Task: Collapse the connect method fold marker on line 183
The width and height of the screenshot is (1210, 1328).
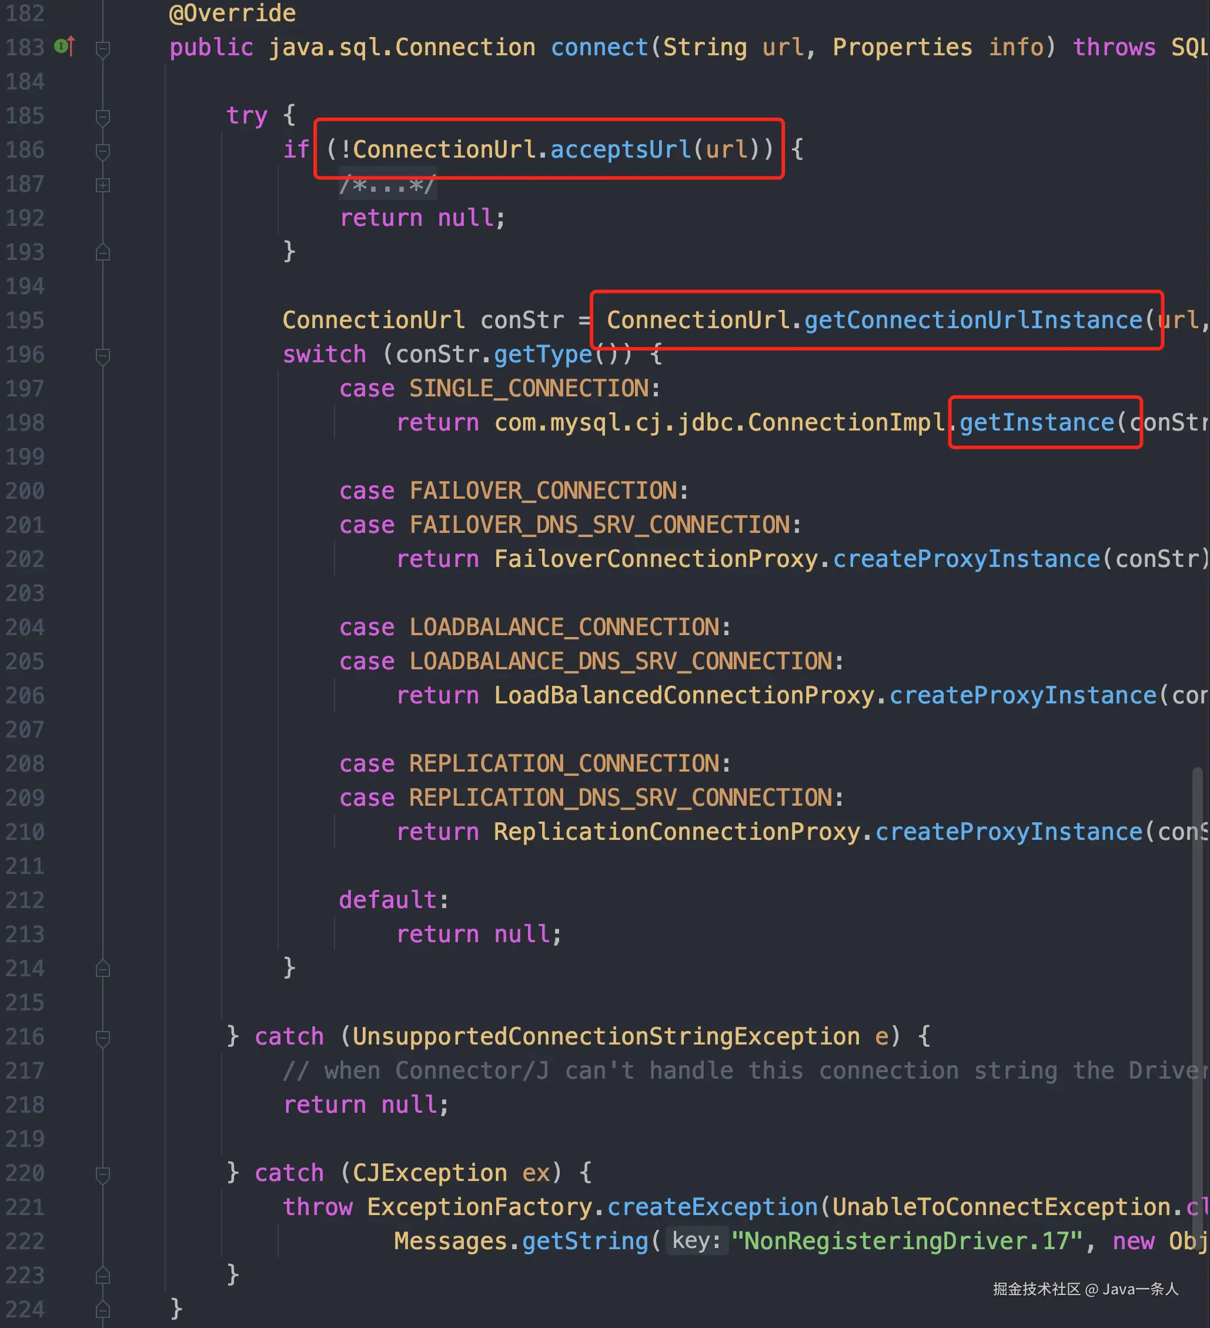Action: [x=103, y=49]
